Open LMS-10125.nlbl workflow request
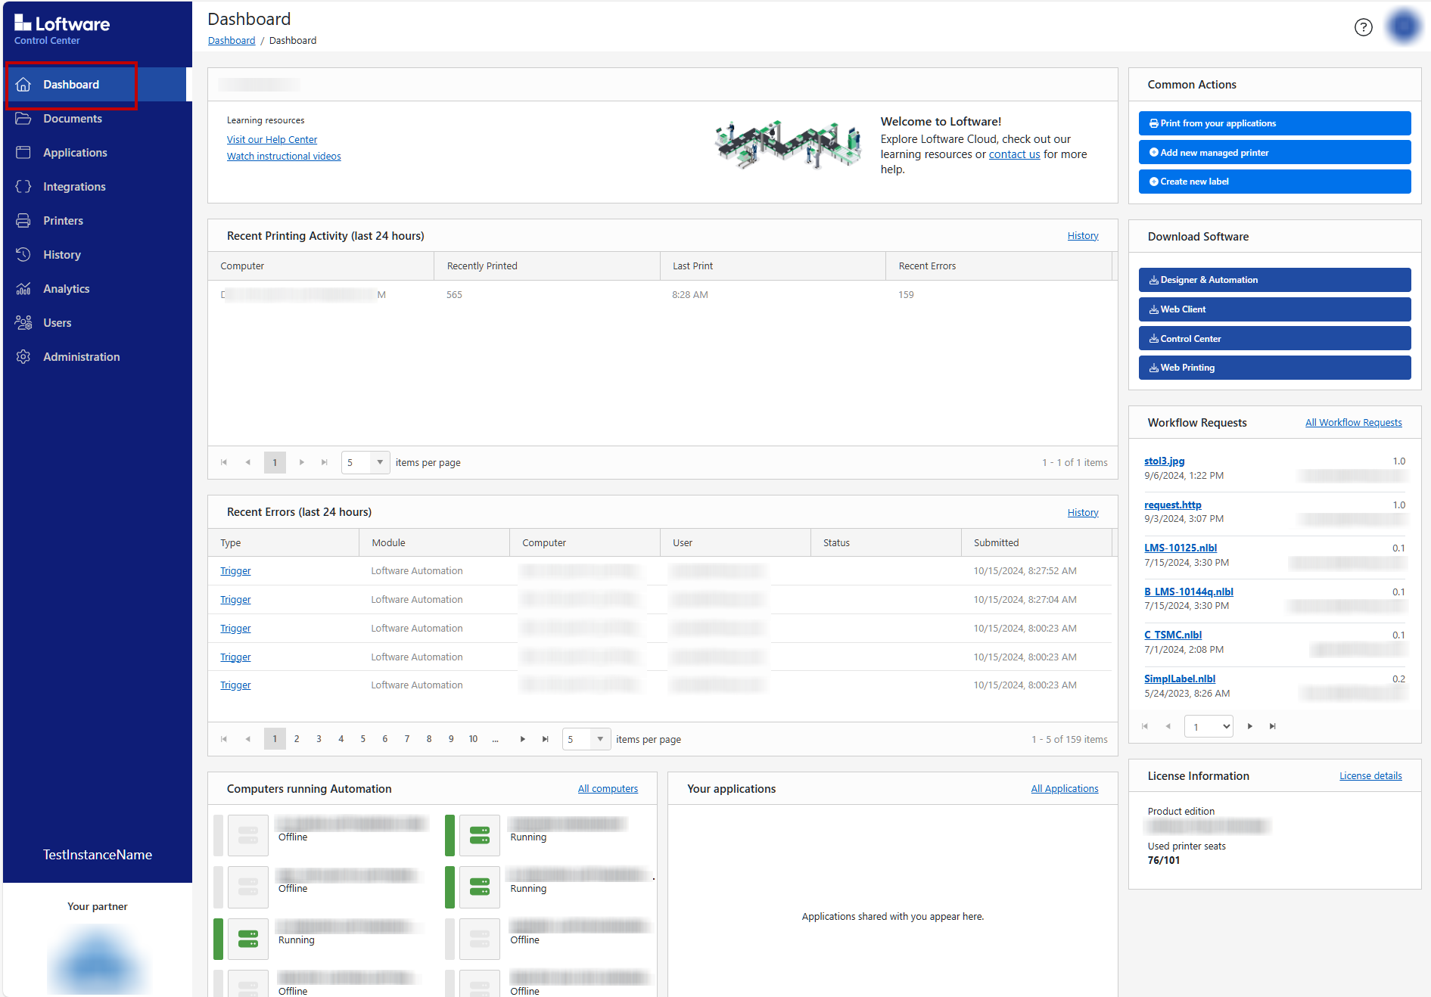The width and height of the screenshot is (1431, 997). coord(1181,548)
